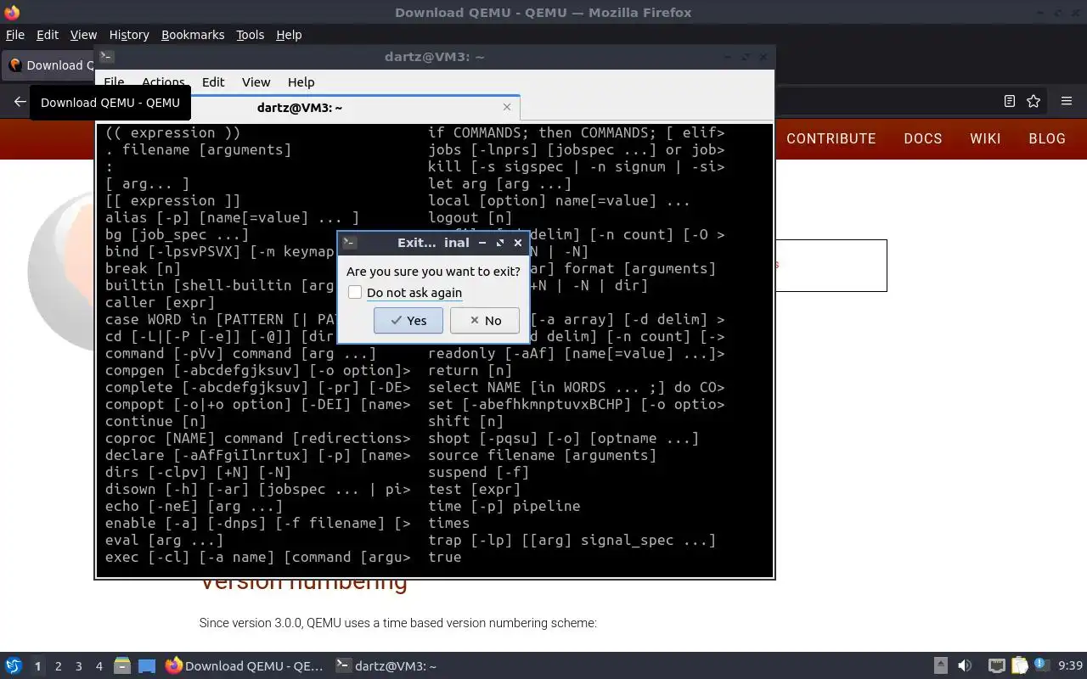This screenshot has width=1087, height=679.
Task: Open the Exit dialog's terminal window-menu icon
Action: point(349,242)
